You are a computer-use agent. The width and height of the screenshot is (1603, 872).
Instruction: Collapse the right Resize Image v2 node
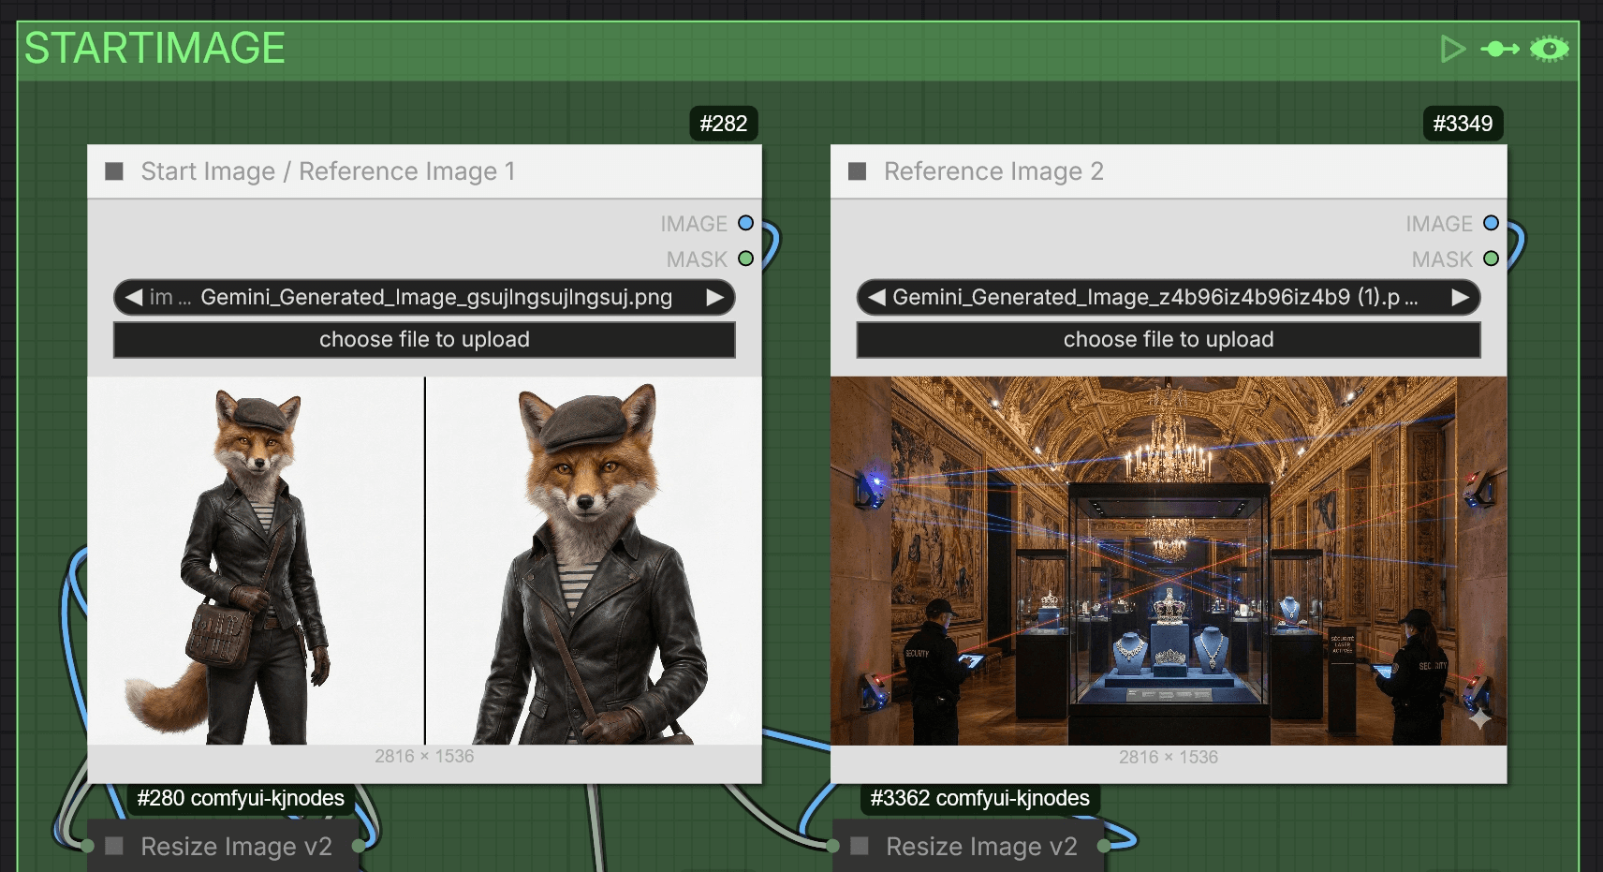tap(860, 847)
